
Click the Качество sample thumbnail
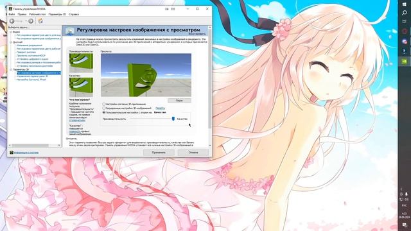[81, 87]
